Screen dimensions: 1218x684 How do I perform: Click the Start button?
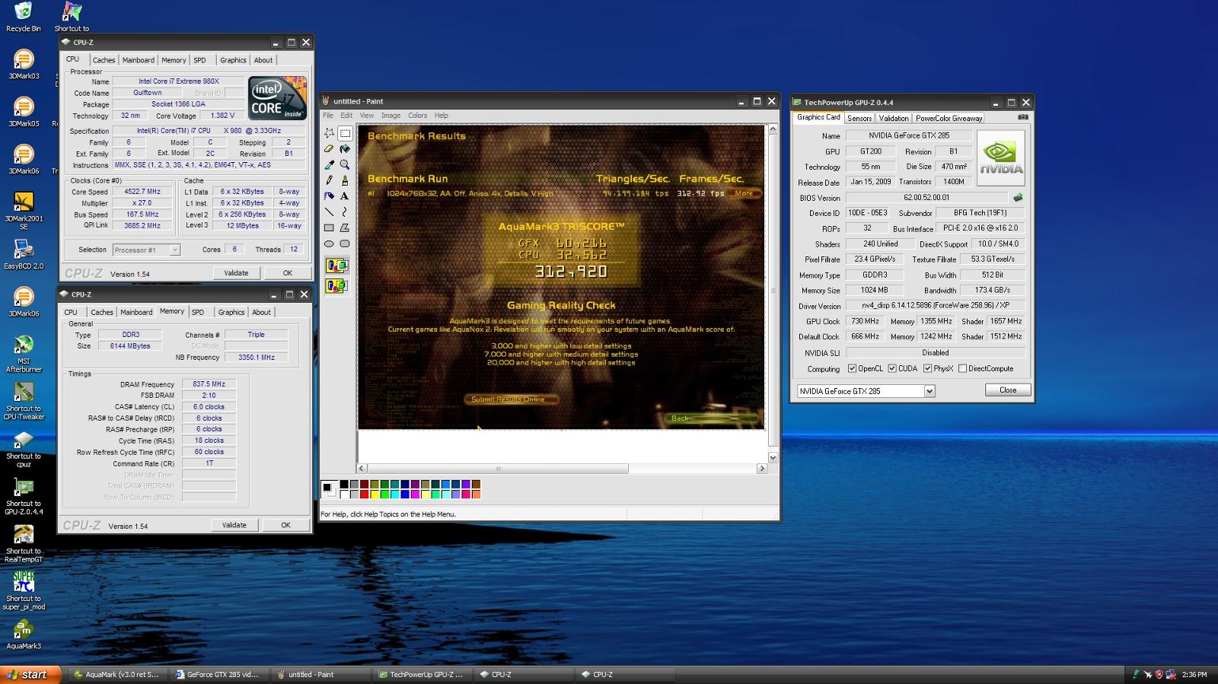[30, 674]
